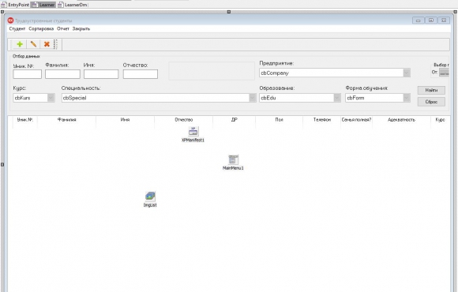Select the MainMenu1 component icon
Viewport: 458px width, 292px height.
pos(233,159)
